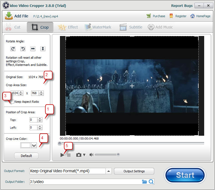Decrease the Left position value
Image resolution: width=215 pixels, height=190 pixels.
(40, 129)
